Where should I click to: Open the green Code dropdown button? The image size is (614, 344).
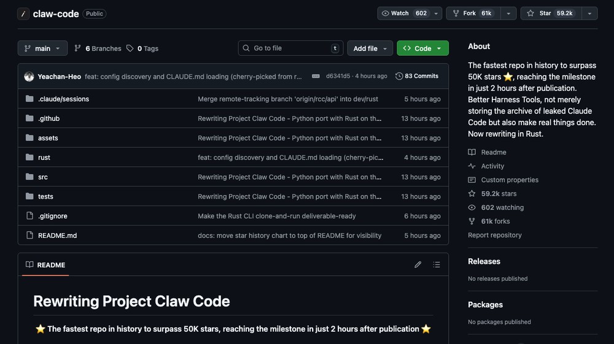point(422,48)
